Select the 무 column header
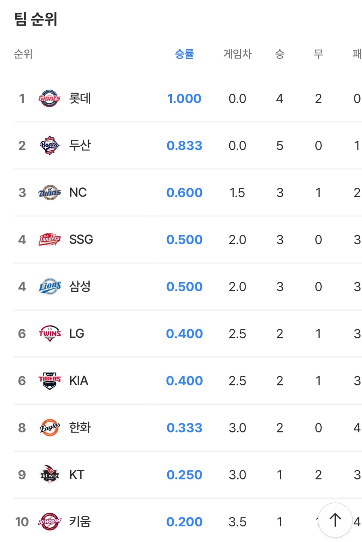The width and height of the screenshot is (362, 542). [318, 54]
